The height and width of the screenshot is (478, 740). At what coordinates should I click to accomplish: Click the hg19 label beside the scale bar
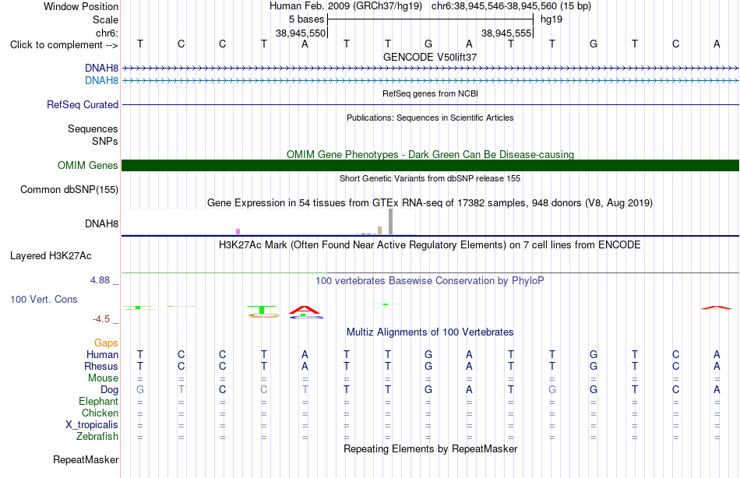[551, 19]
